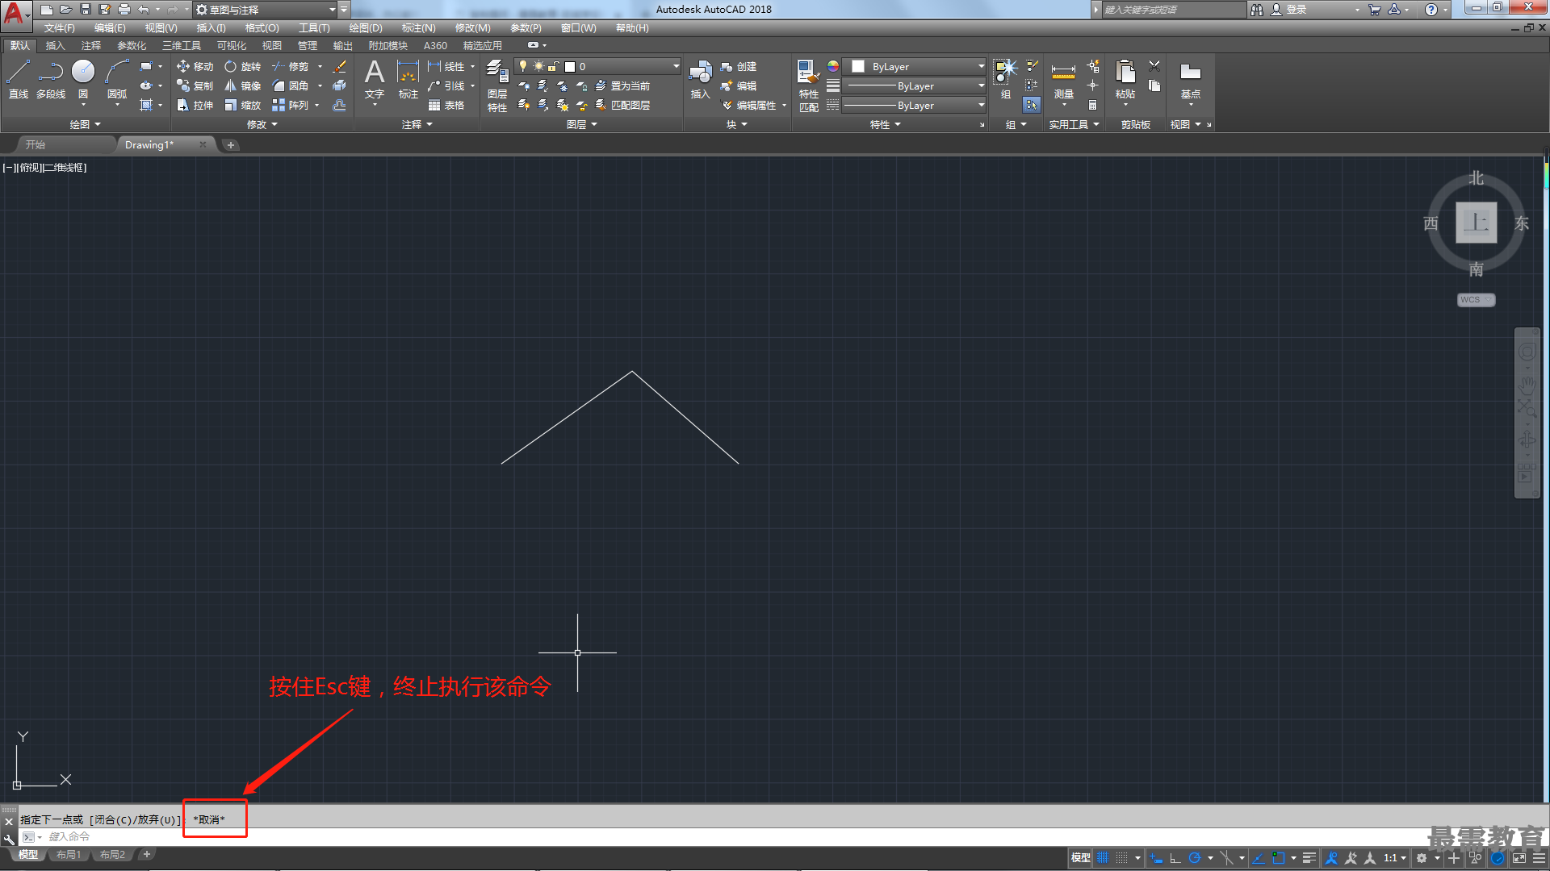Select the Dimension (标注) tool
This screenshot has height=871, width=1550.
pos(408,79)
